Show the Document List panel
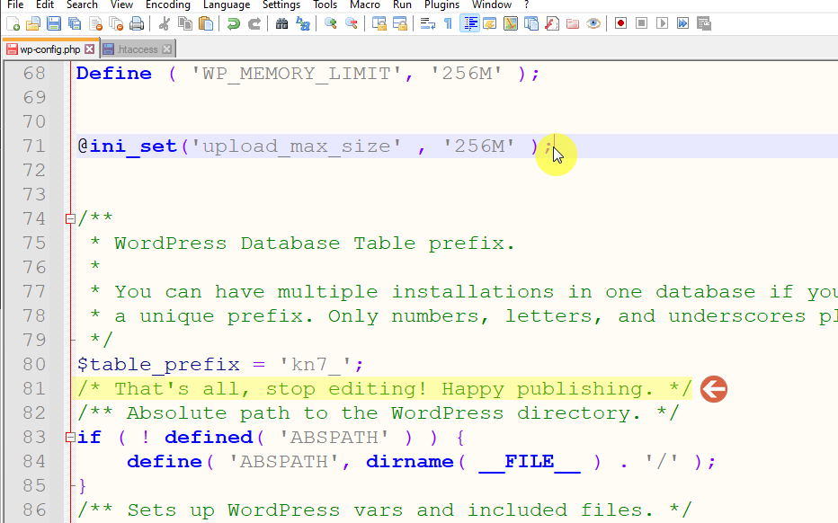838x523 pixels. [531, 23]
